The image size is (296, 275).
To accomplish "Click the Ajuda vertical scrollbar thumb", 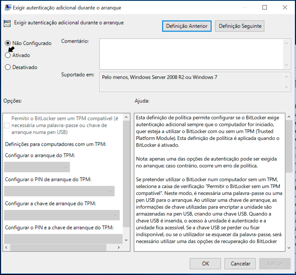I will [x=289, y=147].
